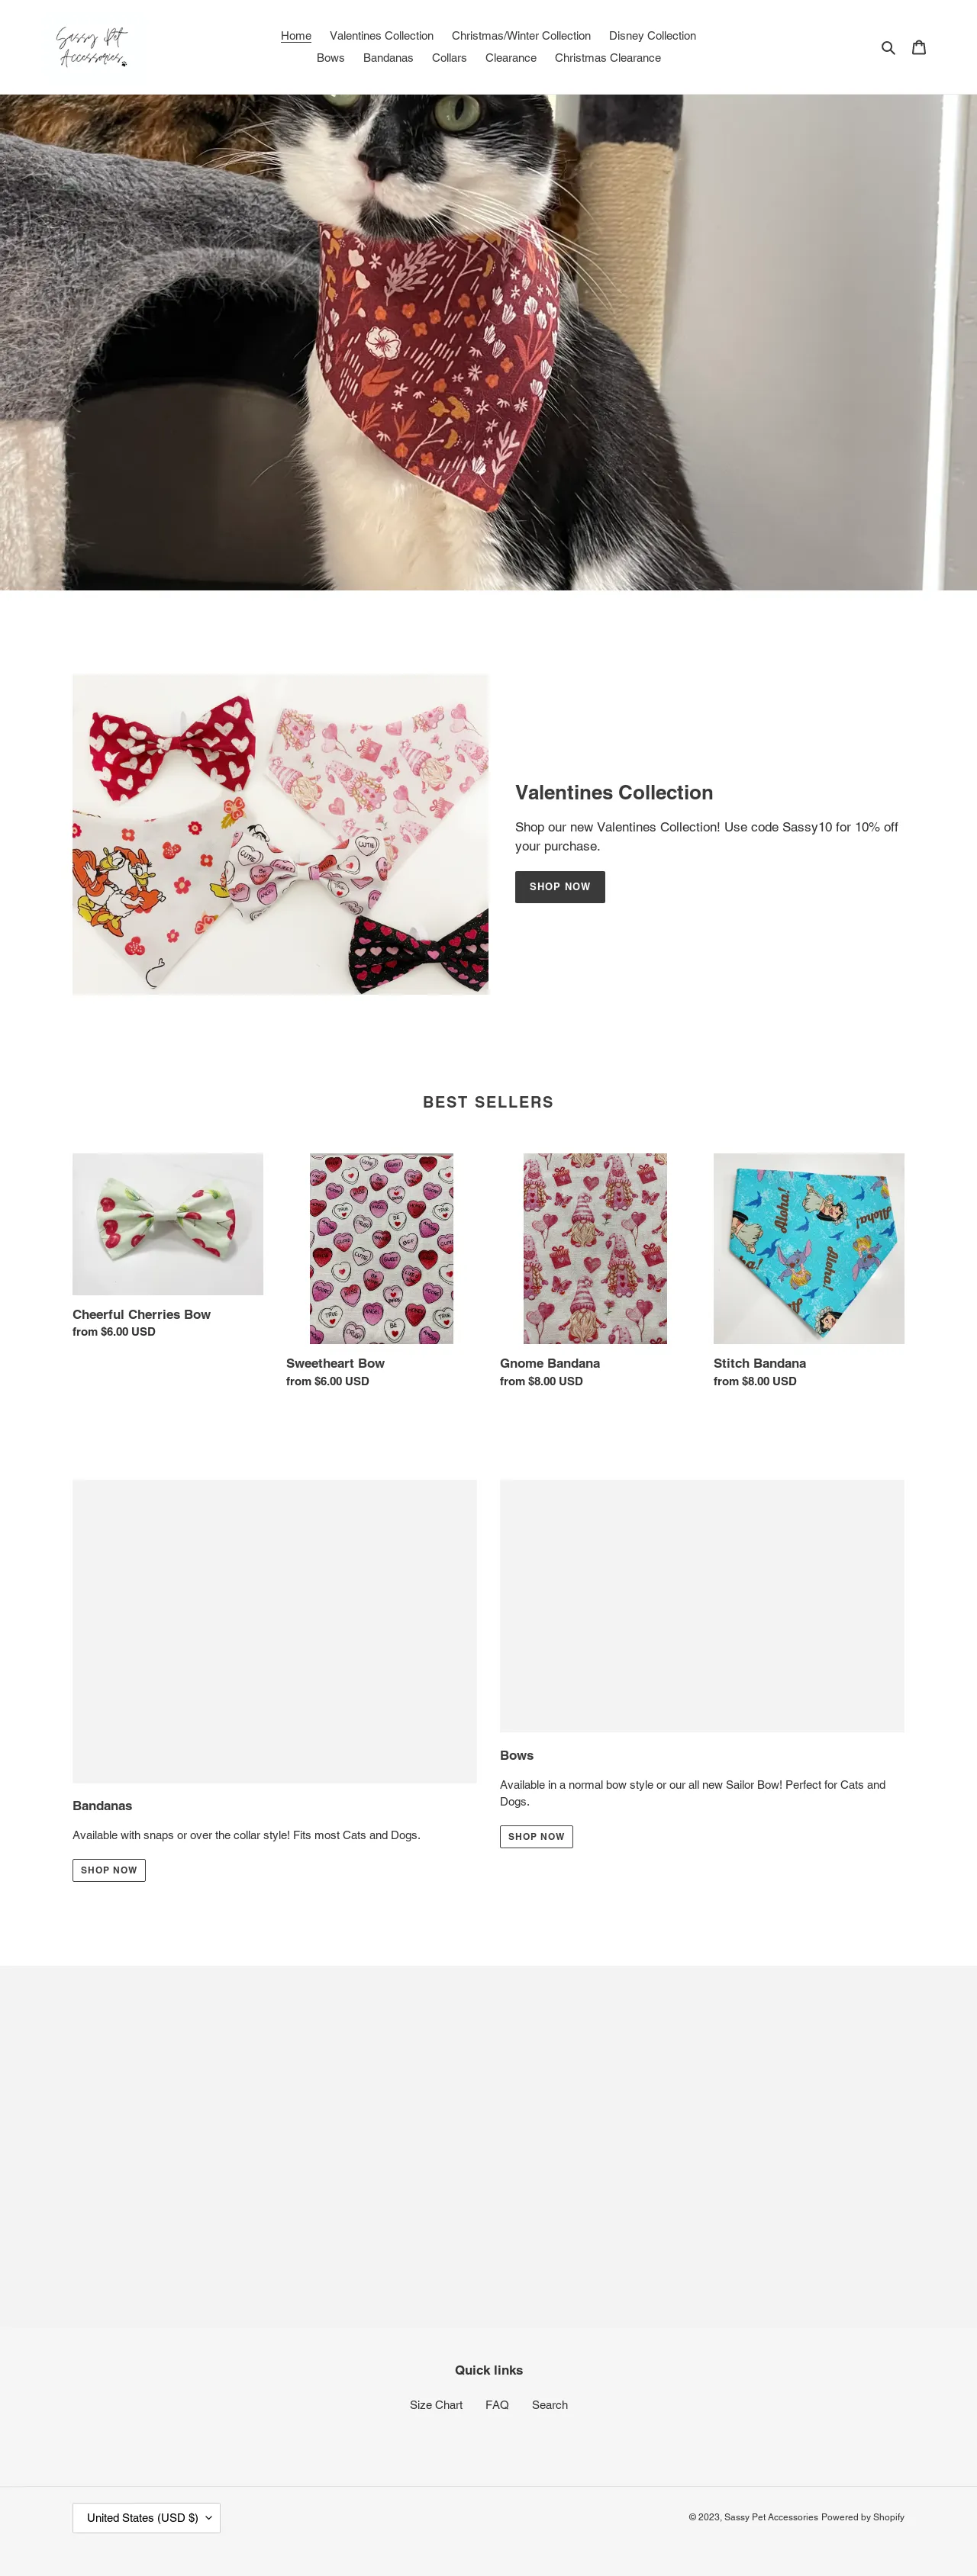Click the Sassy Pet Accessories logo
Image resolution: width=977 pixels, height=2576 pixels.
click(x=92, y=47)
